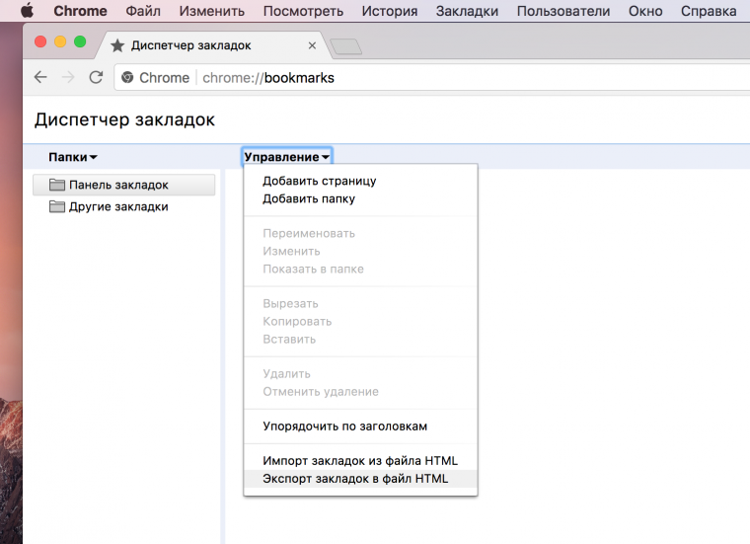Click the Диспетчер закладок page heading
750x544 pixels.
(125, 119)
